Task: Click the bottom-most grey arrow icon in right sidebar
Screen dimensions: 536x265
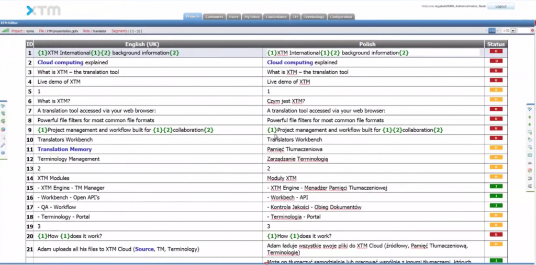Action: click(x=530, y=186)
